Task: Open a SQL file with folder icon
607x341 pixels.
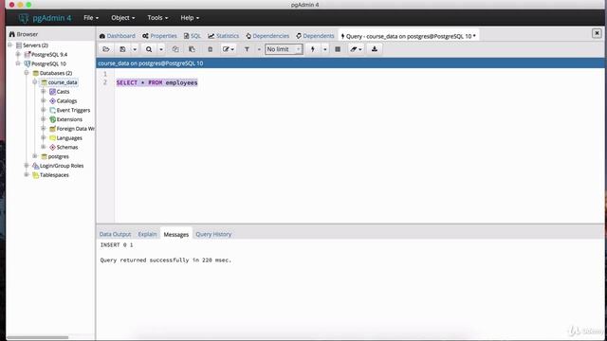Action: coord(106,49)
